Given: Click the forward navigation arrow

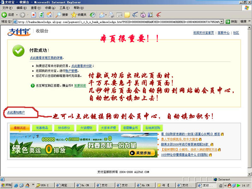Looking at the screenshot, I should 22,15.
